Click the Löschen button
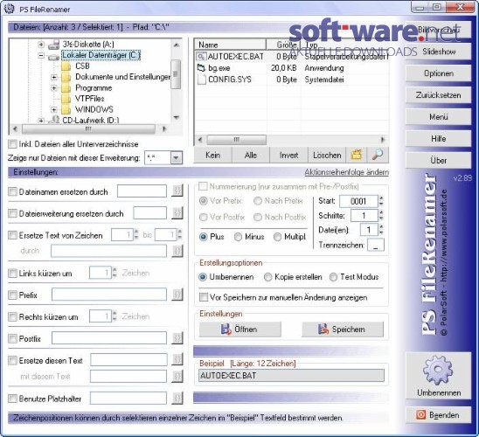Viewport: 479px width, 437px height. [x=327, y=155]
